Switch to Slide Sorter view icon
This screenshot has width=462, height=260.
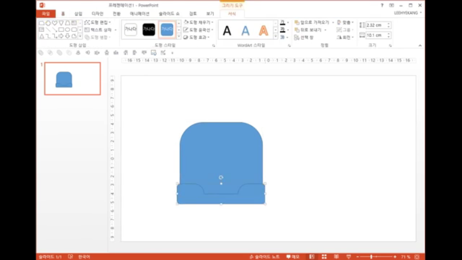tap(324, 257)
